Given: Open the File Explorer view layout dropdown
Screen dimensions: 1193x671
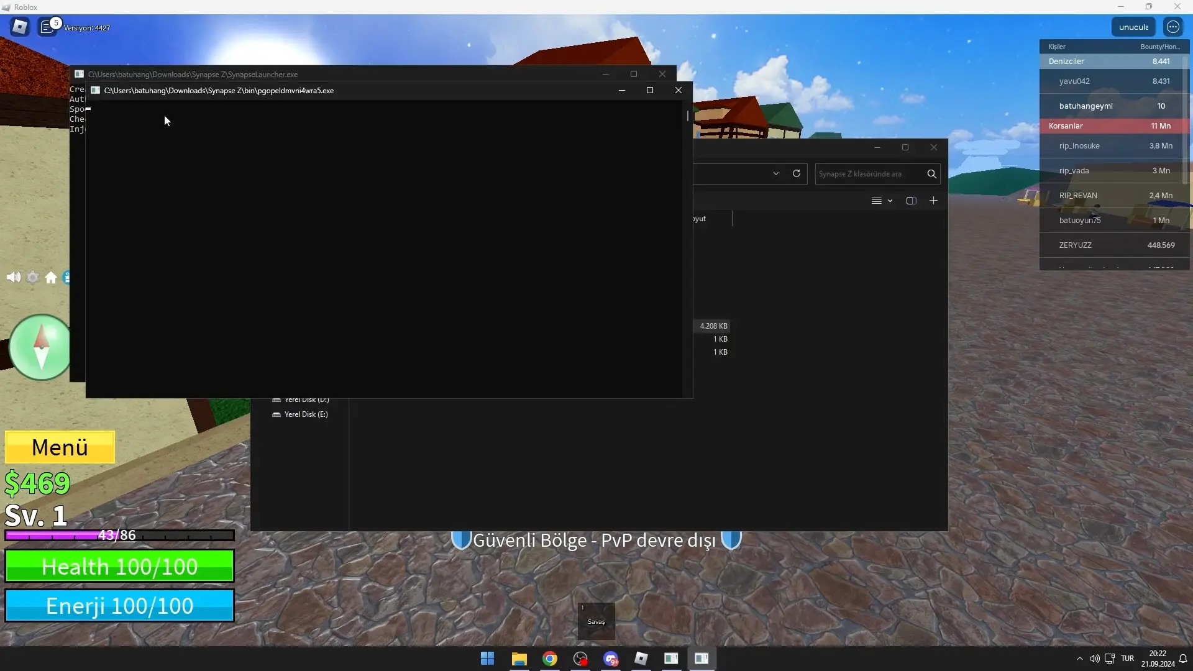Looking at the screenshot, I should pos(882,201).
